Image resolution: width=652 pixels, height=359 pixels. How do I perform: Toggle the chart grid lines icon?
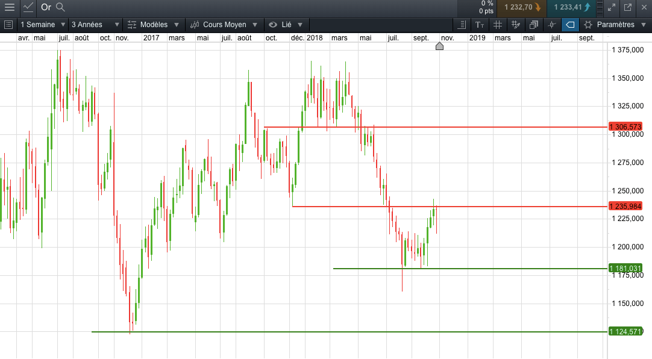pyautogui.click(x=497, y=25)
